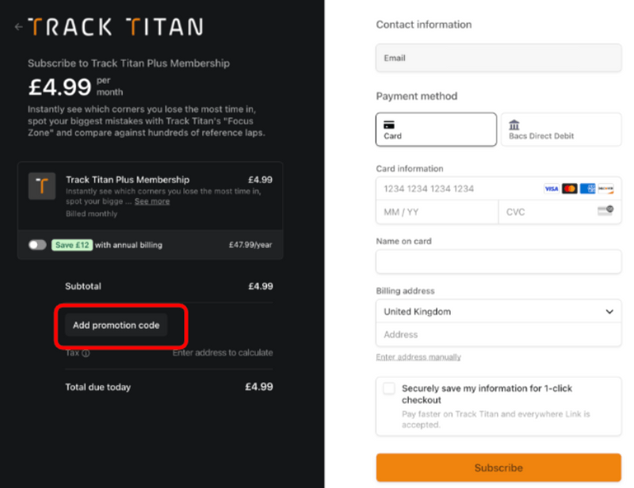Screen dimensions: 634x488
Task: Open the United Kingdom country dropdown
Action: pos(498,311)
